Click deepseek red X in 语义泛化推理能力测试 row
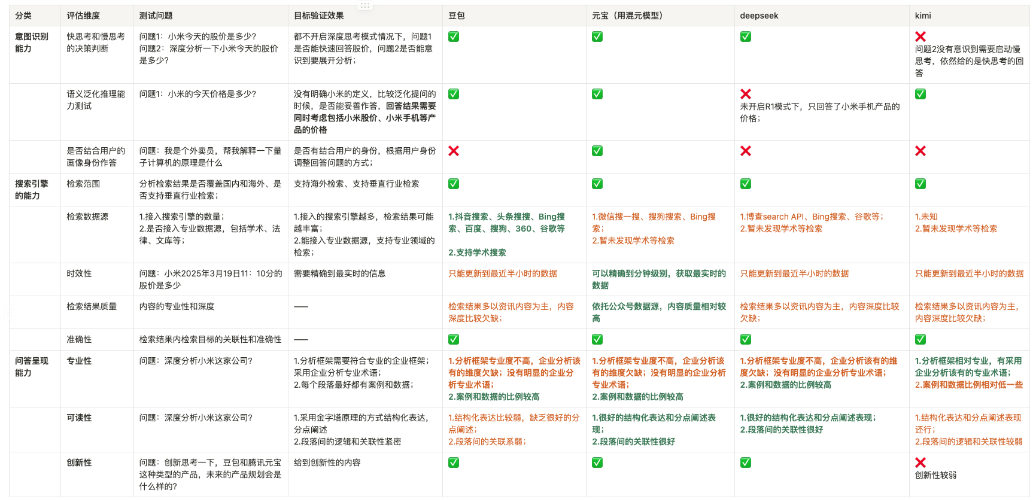The height and width of the screenshot is (502, 1036). 746,94
